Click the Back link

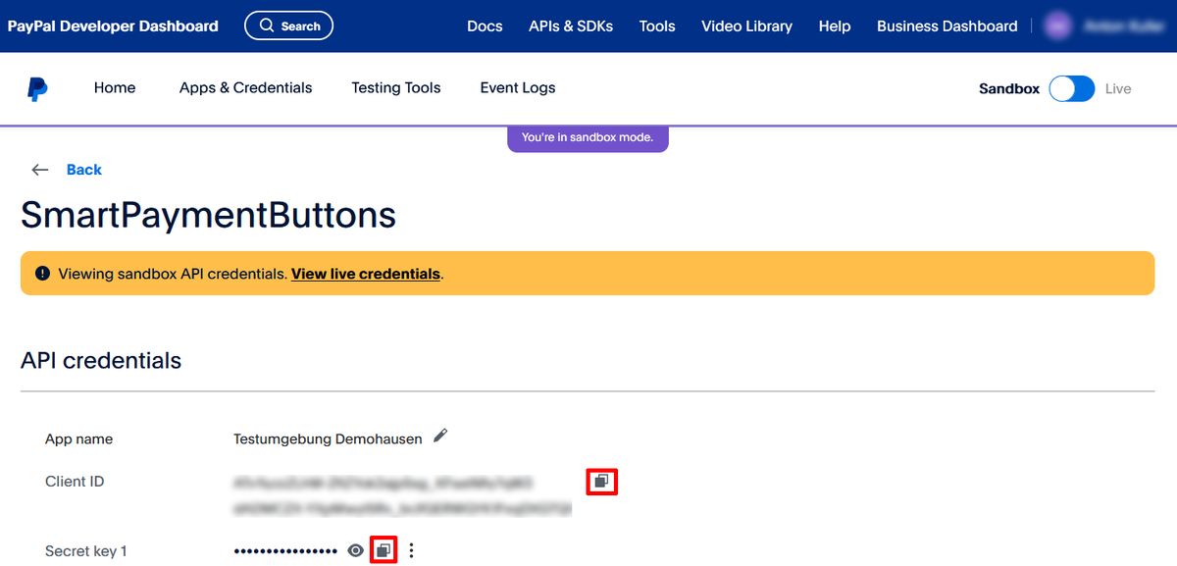tap(84, 170)
